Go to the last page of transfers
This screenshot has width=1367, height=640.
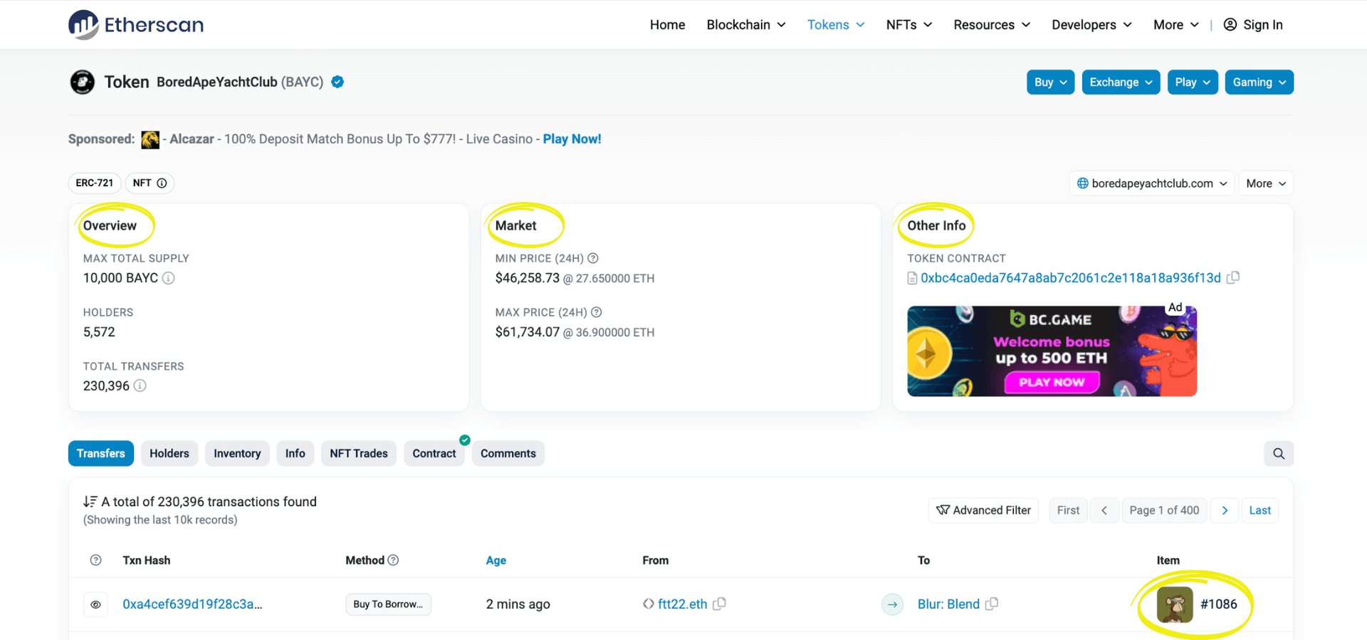(1259, 510)
